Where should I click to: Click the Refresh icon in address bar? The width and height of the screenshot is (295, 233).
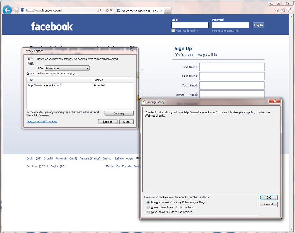[107, 10]
